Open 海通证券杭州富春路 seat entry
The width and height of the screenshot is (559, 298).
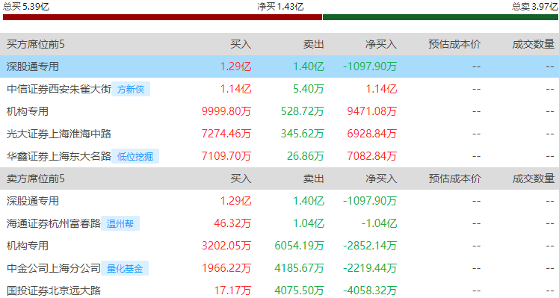click(54, 224)
